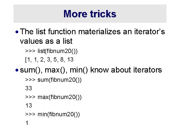Viewport: 180px width, 135px height.
Task: Click the first blue bullet point
Action: 17,32
